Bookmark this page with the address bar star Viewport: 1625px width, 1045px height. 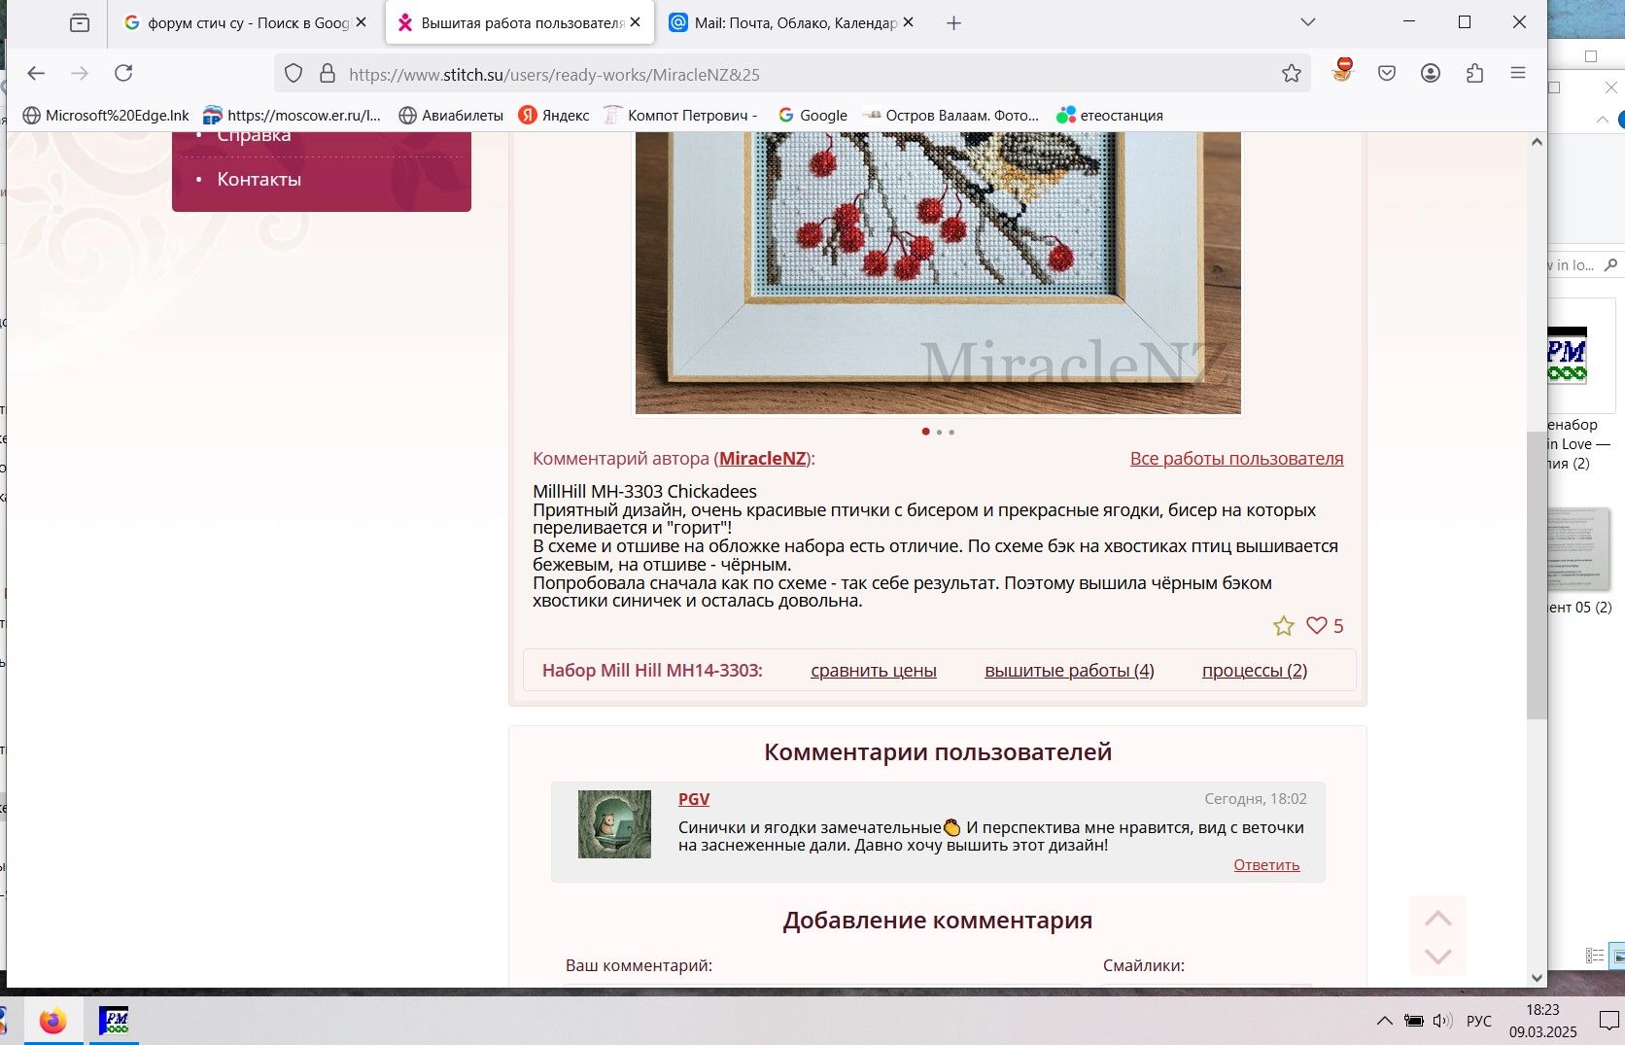(1291, 73)
